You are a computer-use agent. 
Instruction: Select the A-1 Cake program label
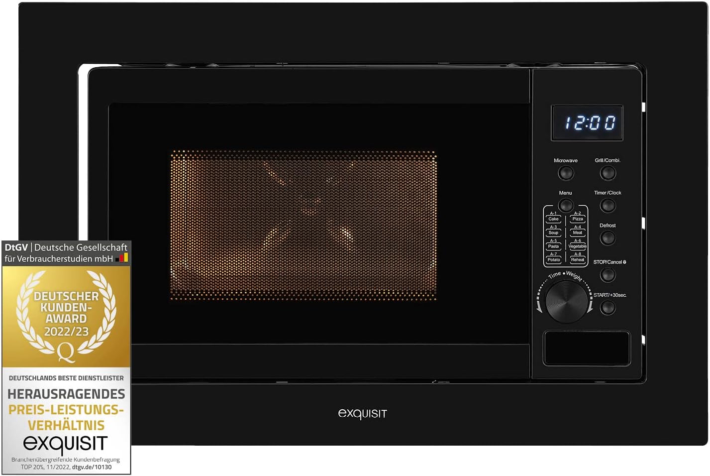[553, 217]
